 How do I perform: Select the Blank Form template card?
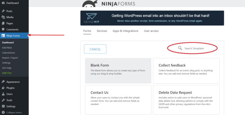(x=118, y=71)
